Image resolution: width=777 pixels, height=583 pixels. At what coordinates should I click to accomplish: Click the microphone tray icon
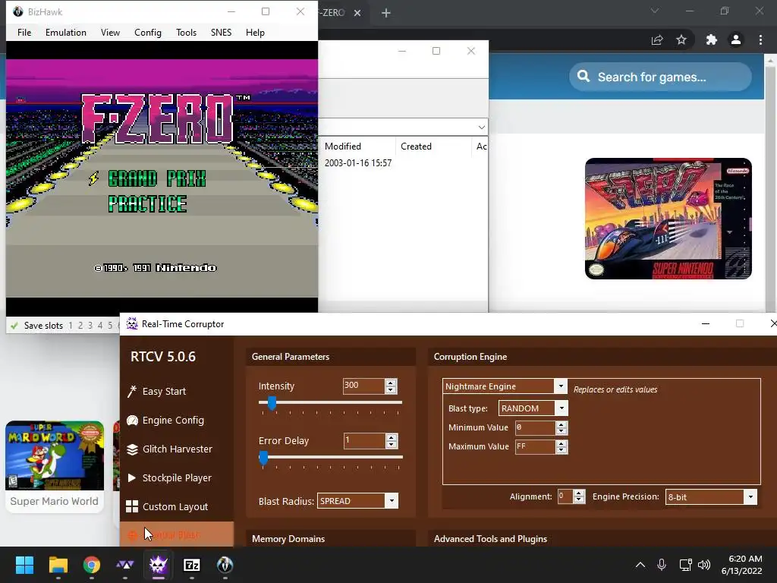click(662, 565)
